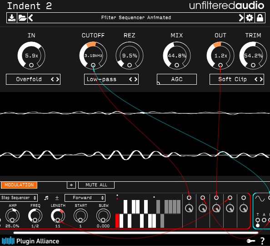270x246 pixels.
Task: Select previous output mode beside Soft Clip
Action: coord(256,79)
